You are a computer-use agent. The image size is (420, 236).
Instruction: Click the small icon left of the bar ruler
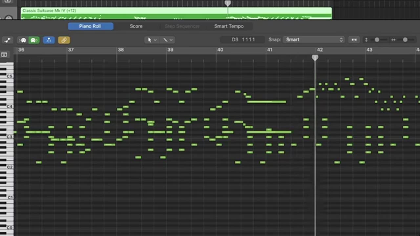(x=4, y=55)
